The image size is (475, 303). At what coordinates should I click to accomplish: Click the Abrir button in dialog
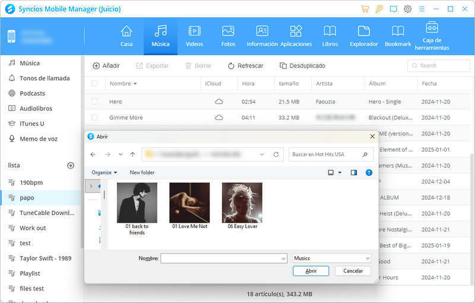311,271
